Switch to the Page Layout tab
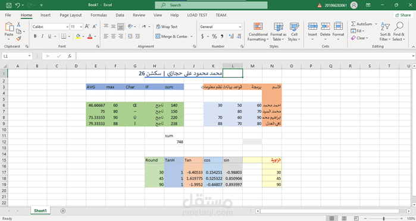The image size is (416, 221). 71,15
